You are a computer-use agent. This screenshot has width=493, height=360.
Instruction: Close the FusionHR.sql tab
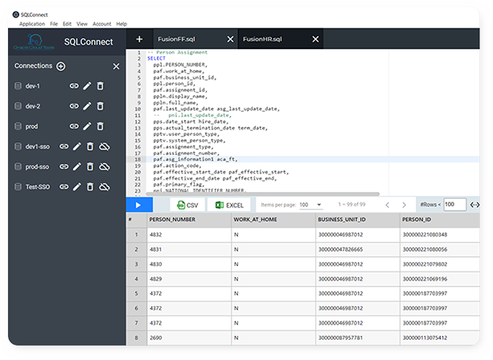[x=316, y=39]
